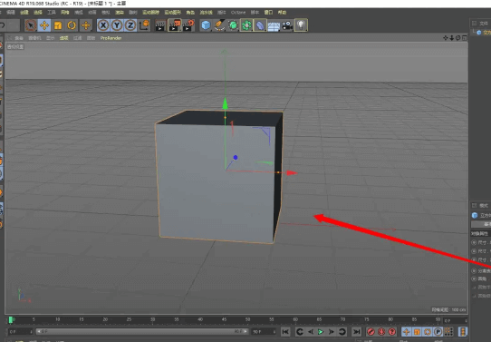Toggle Scale keyframe recording
The height and width of the screenshot is (342, 491).
[417, 331]
